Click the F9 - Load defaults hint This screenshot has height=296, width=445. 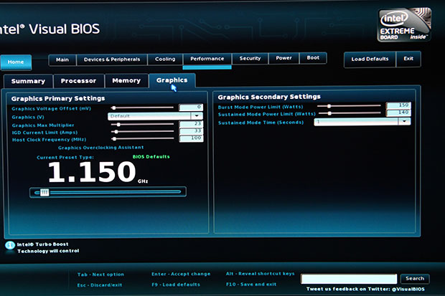[x=176, y=285]
